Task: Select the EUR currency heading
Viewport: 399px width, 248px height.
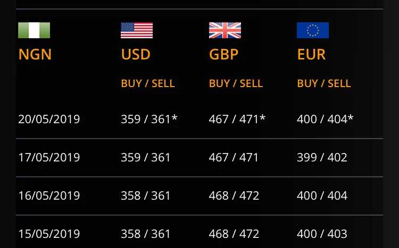Action: [x=311, y=54]
